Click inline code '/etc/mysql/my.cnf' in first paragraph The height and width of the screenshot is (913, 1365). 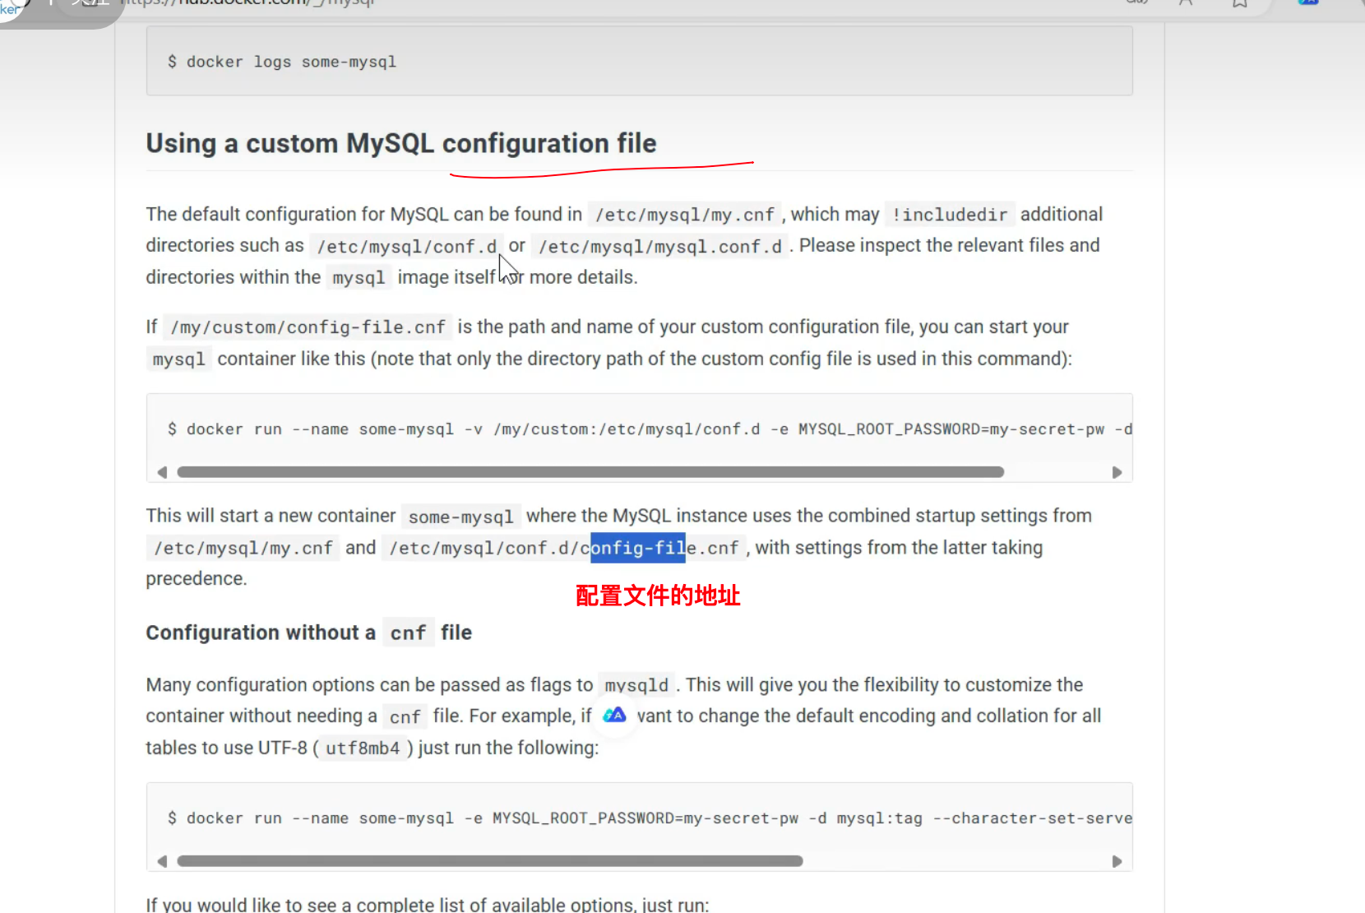coord(685,215)
